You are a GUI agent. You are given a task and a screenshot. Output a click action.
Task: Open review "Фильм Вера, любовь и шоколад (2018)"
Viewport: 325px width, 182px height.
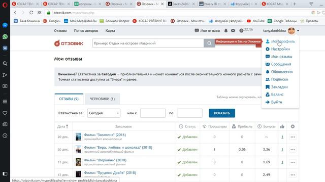118,147
